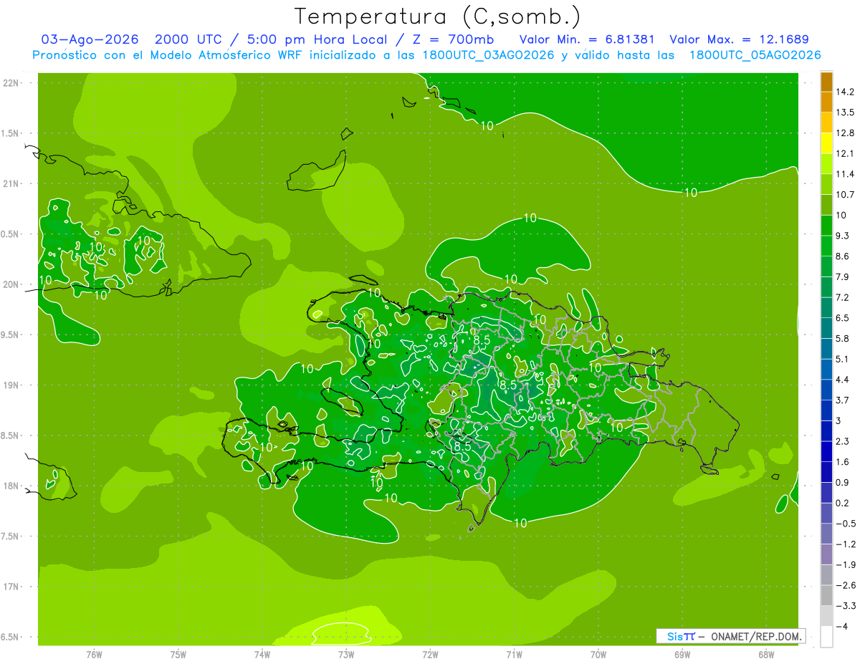Click the 21N latitude axis label
The width and height of the screenshot is (860, 664).
tap(12, 183)
